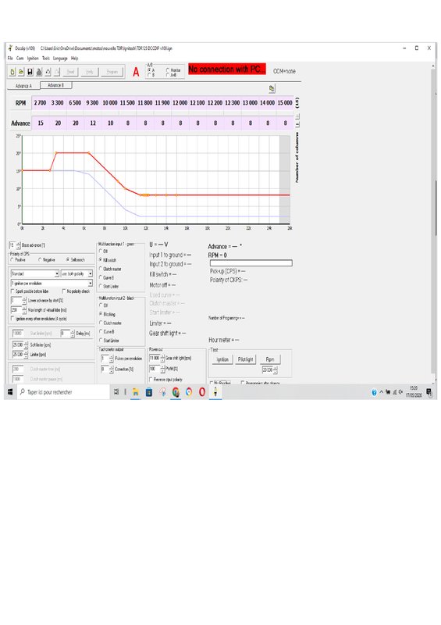The width and height of the screenshot is (441, 625).
Task: Click the PWM percent input field
Action: [155, 369]
